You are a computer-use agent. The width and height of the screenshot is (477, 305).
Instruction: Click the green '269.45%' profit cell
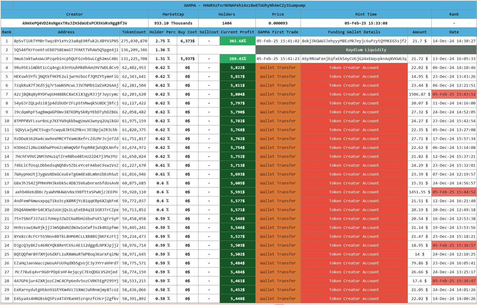coord(238,59)
